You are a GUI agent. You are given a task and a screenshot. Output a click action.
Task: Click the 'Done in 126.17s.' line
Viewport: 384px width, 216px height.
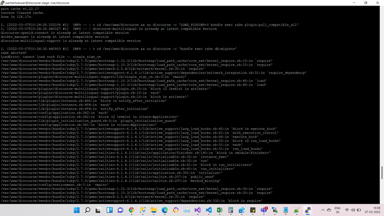tap(17, 17)
